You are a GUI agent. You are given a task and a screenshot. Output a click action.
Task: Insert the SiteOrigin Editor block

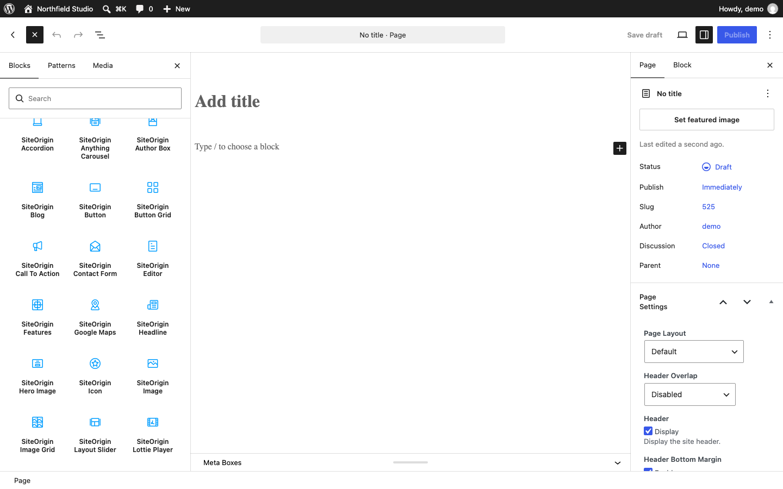153,258
